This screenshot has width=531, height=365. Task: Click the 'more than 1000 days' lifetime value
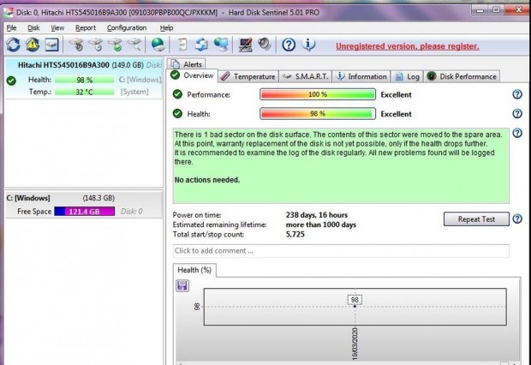point(320,224)
